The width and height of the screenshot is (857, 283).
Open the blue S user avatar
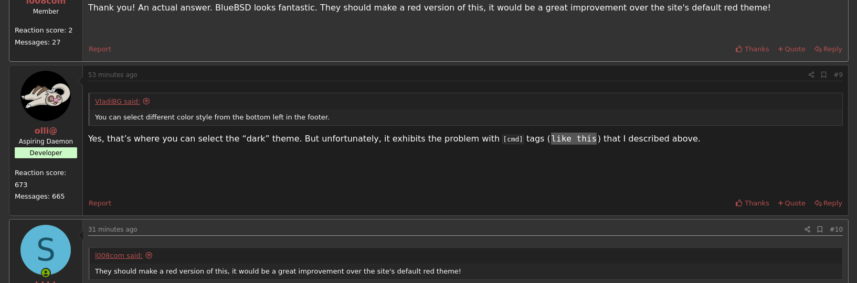pos(46,250)
